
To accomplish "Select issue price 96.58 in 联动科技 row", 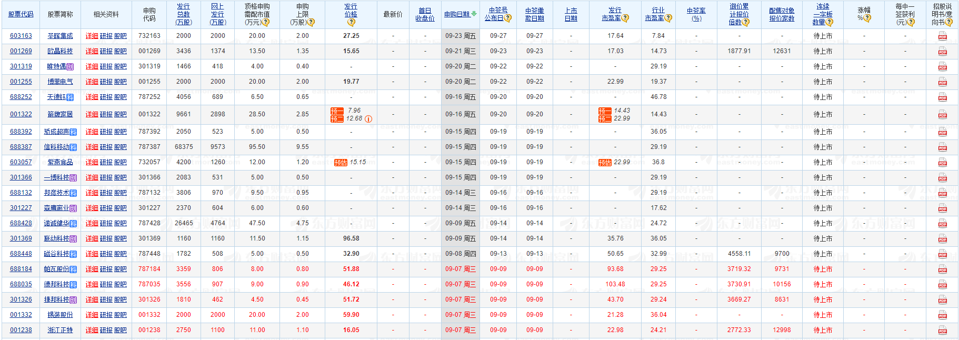I will pyautogui.click(x=351, y=238).
